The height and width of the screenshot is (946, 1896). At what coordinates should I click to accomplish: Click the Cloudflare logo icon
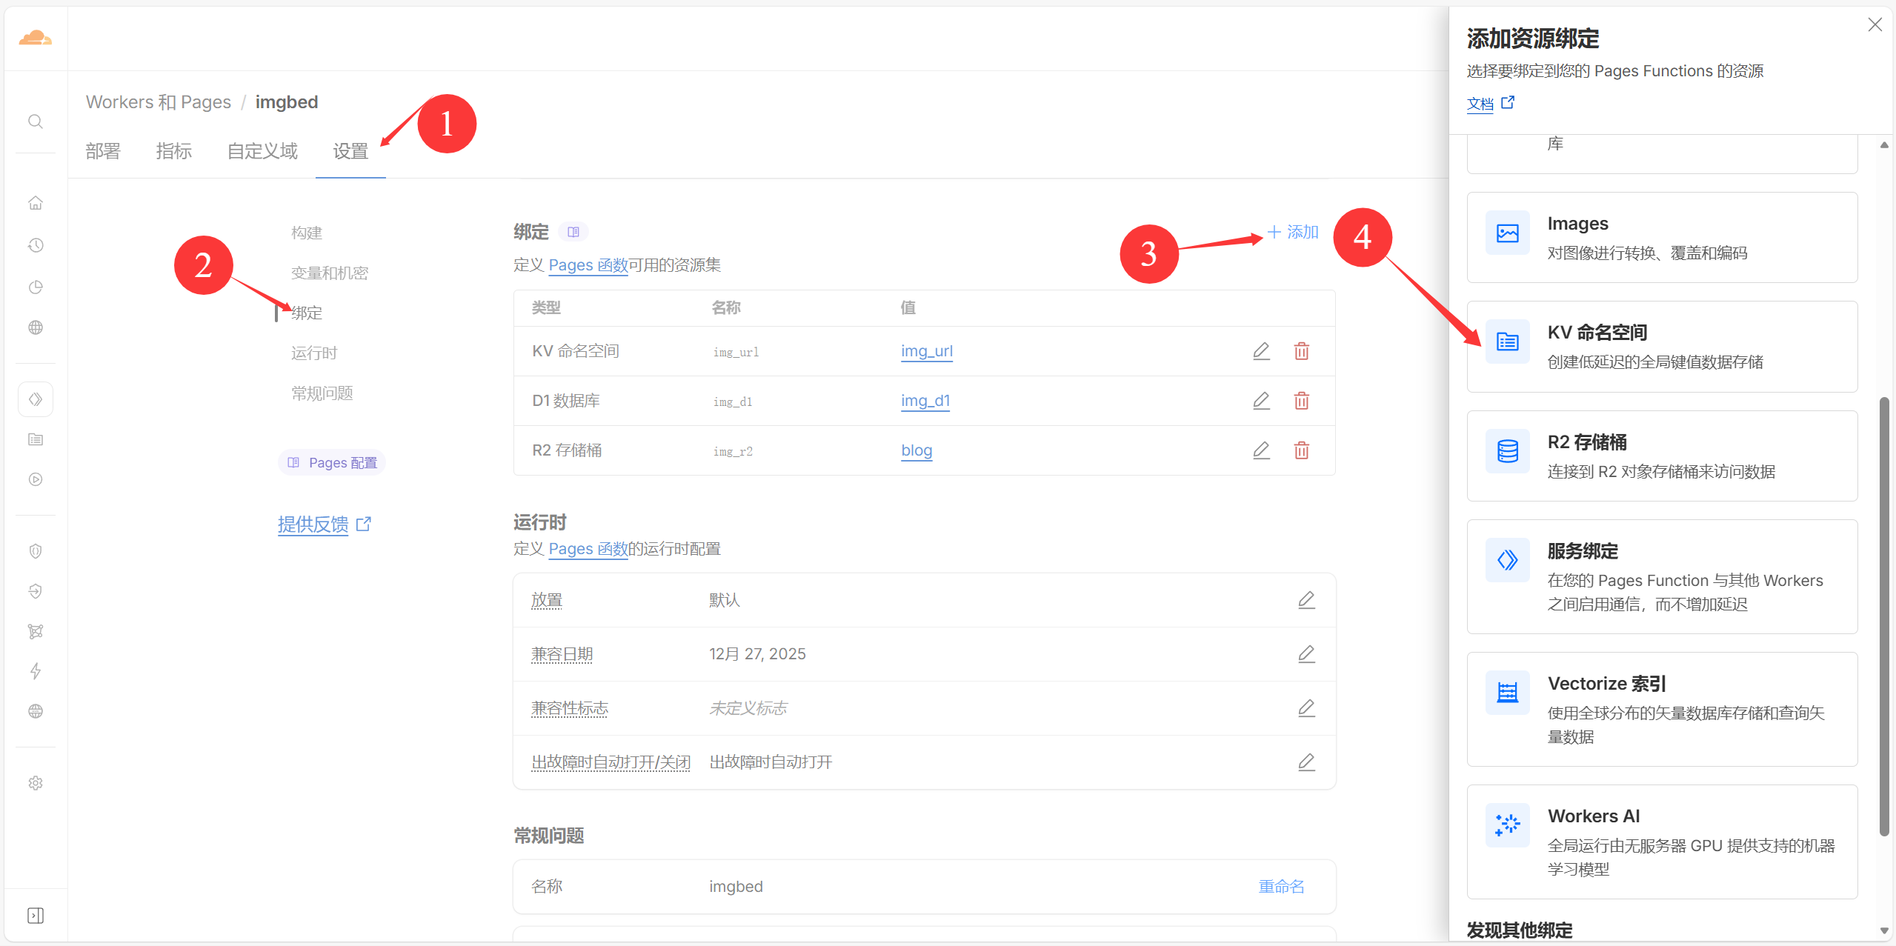(x=35, y=38)
